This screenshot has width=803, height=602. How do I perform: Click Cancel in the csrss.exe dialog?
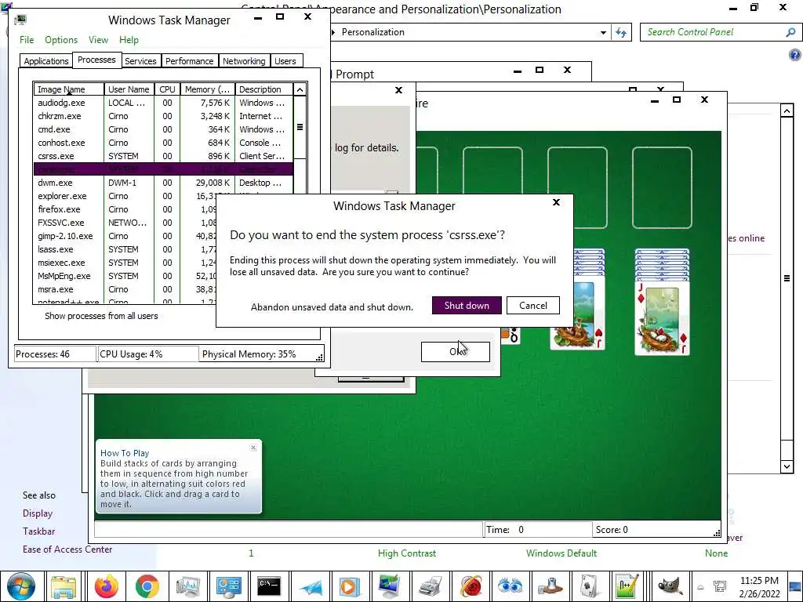[532, 306]
